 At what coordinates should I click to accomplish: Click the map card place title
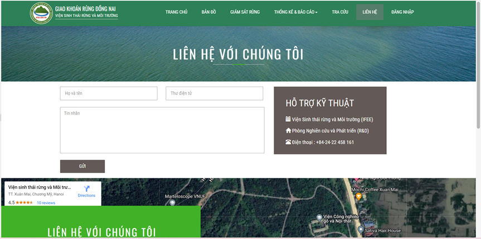[40, 187]
